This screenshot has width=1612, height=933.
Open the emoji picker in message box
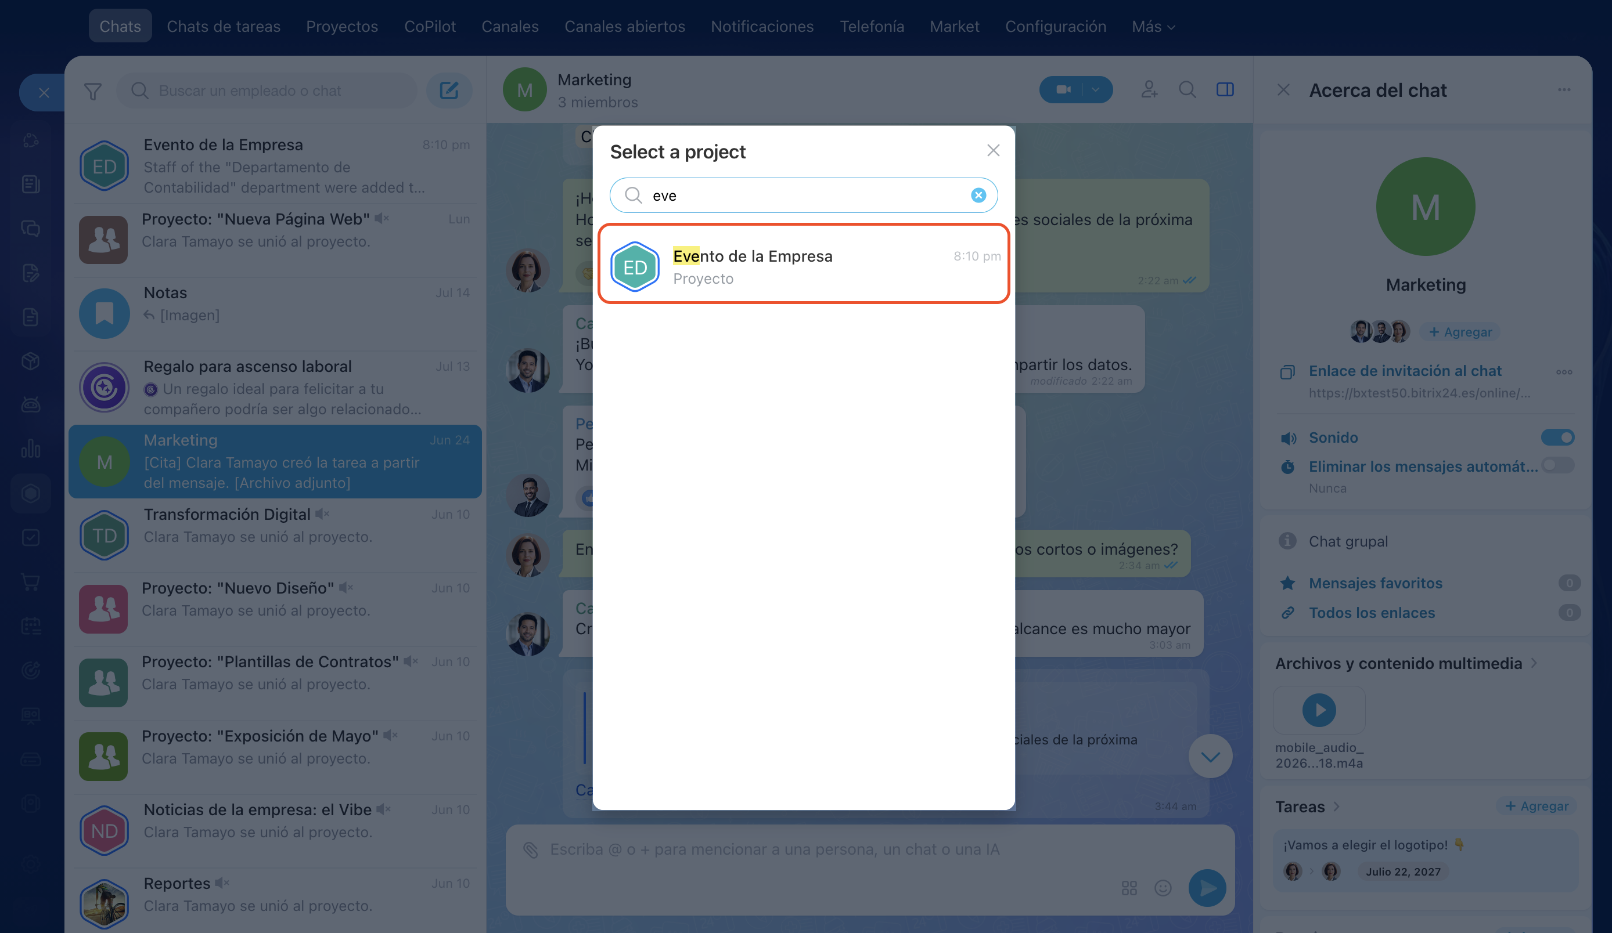tap(1163, 888)
